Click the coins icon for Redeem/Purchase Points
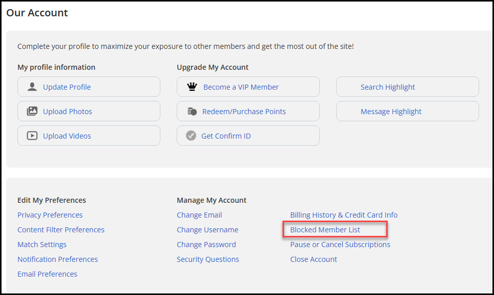The width and height of the screenshot is (494, 295). [x=192, y=111]
